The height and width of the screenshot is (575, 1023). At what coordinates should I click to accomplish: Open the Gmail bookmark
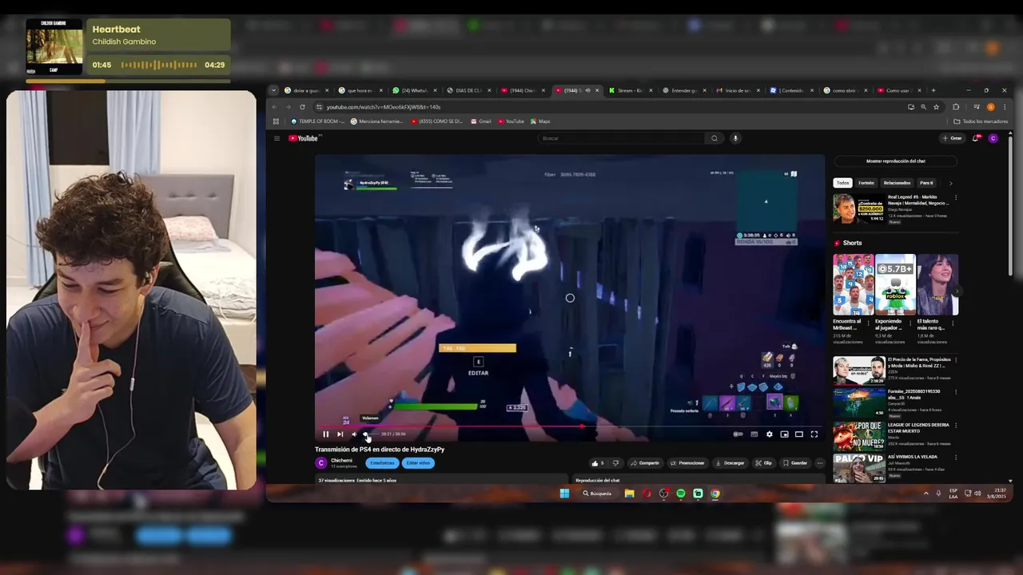(x=481, y=121)
